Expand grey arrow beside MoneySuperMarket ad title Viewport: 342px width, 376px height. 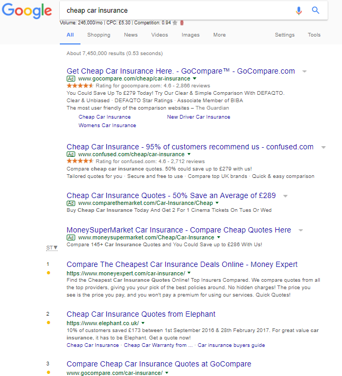click(x=301, y=230)
